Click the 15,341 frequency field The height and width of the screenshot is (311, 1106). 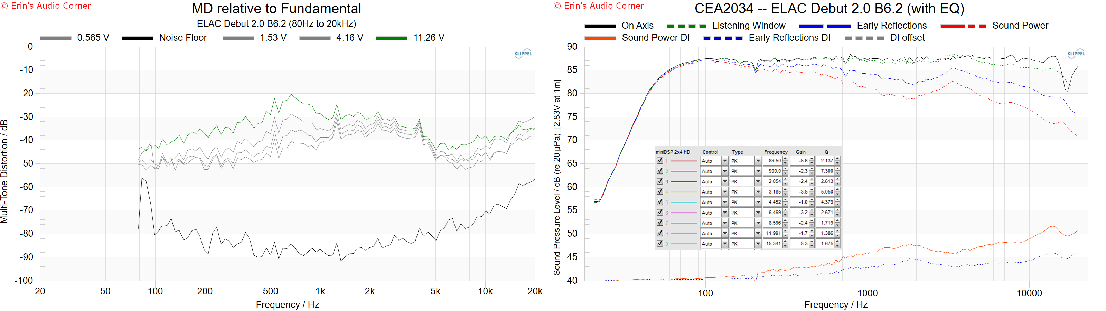(773, 244)
